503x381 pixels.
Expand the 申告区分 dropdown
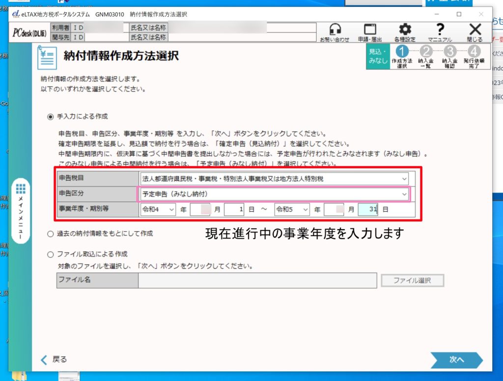(274, 194)
